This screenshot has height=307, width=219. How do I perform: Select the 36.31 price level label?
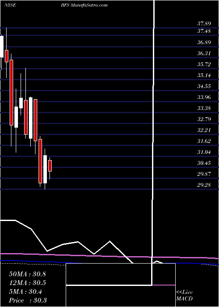(204, 53)
